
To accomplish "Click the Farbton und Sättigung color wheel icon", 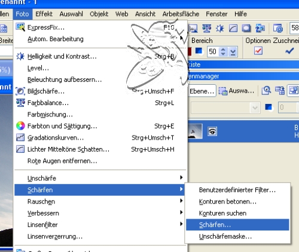I will click(x=20, y=126).
